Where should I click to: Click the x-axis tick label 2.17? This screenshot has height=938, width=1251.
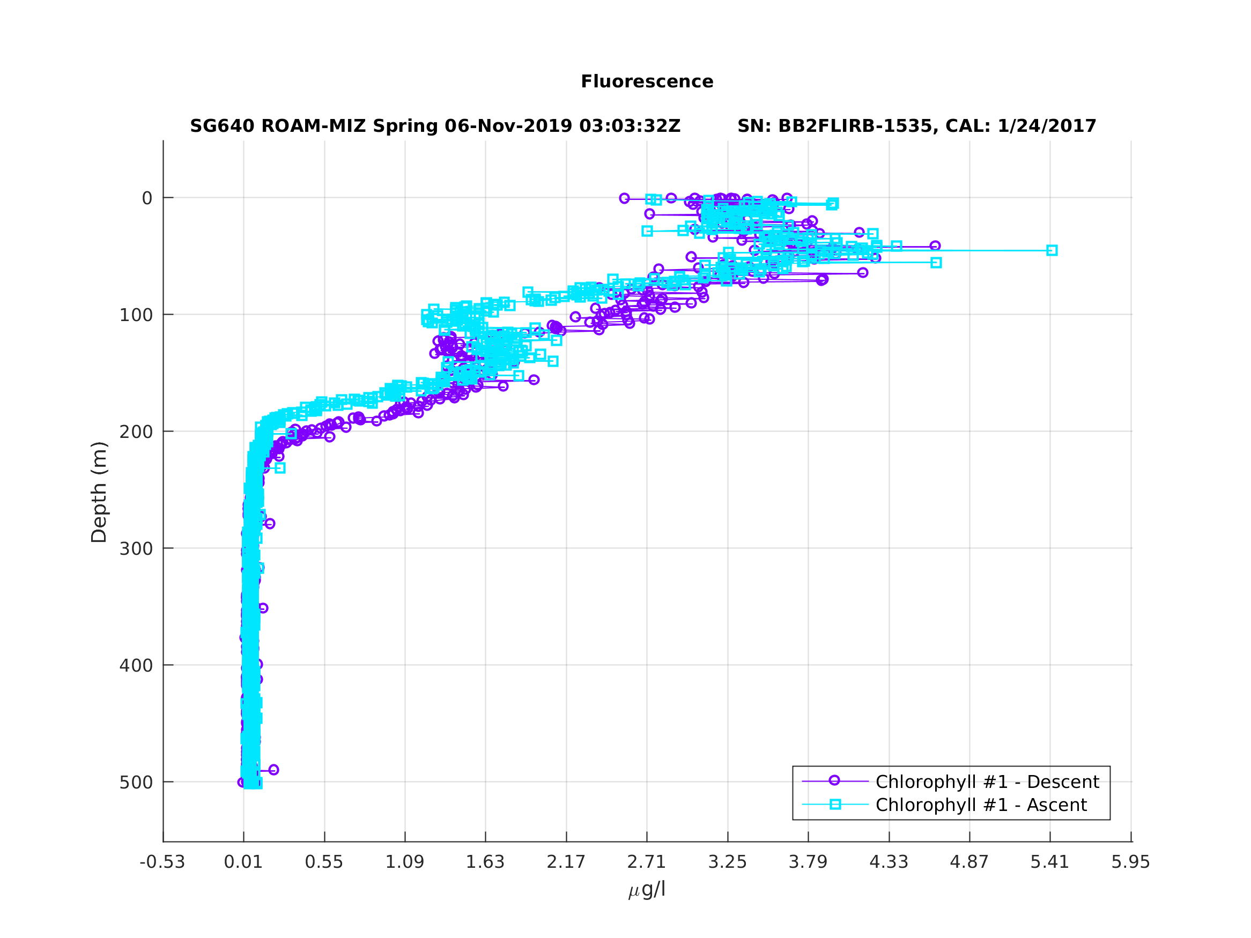click(x=566, y=862)
